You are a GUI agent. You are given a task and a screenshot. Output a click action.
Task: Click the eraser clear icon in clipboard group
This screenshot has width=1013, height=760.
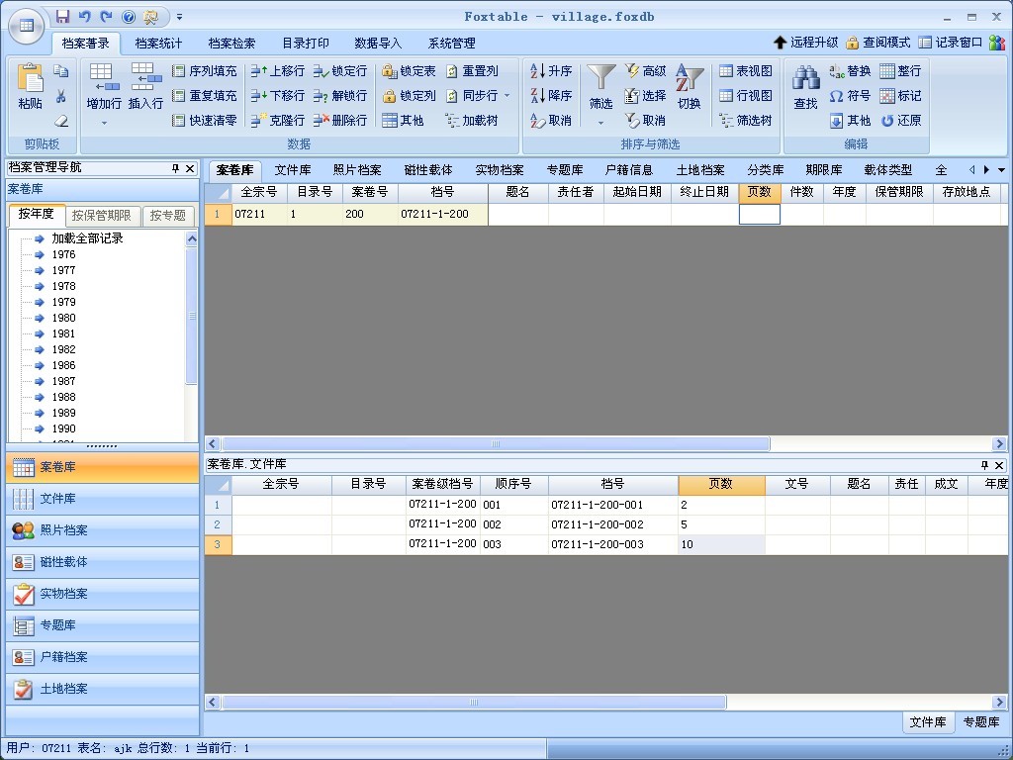(60, 120)
